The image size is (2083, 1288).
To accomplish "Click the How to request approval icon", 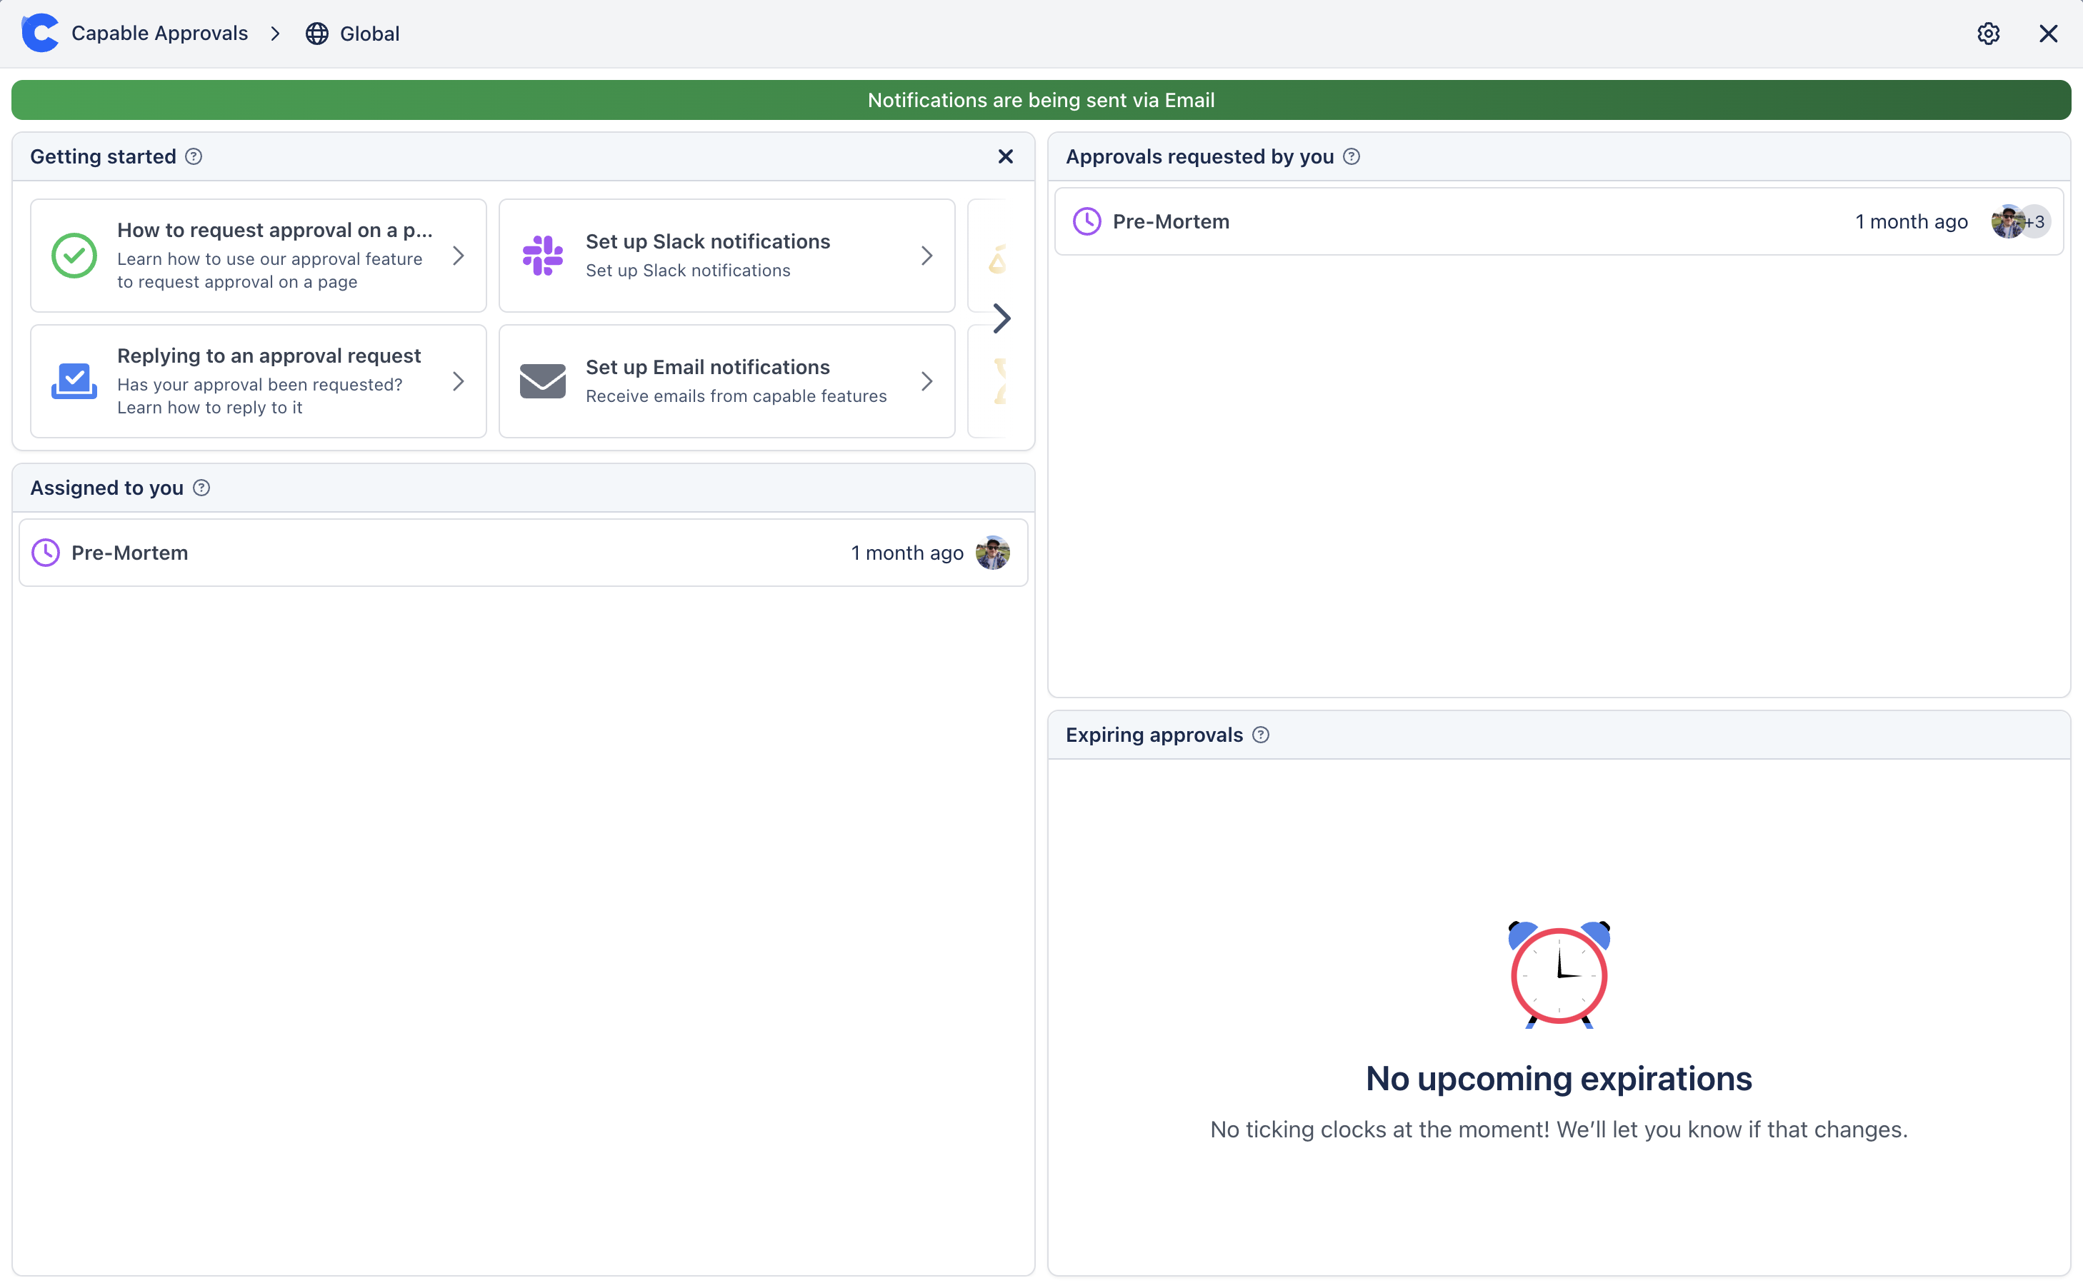I will (74, 253).
